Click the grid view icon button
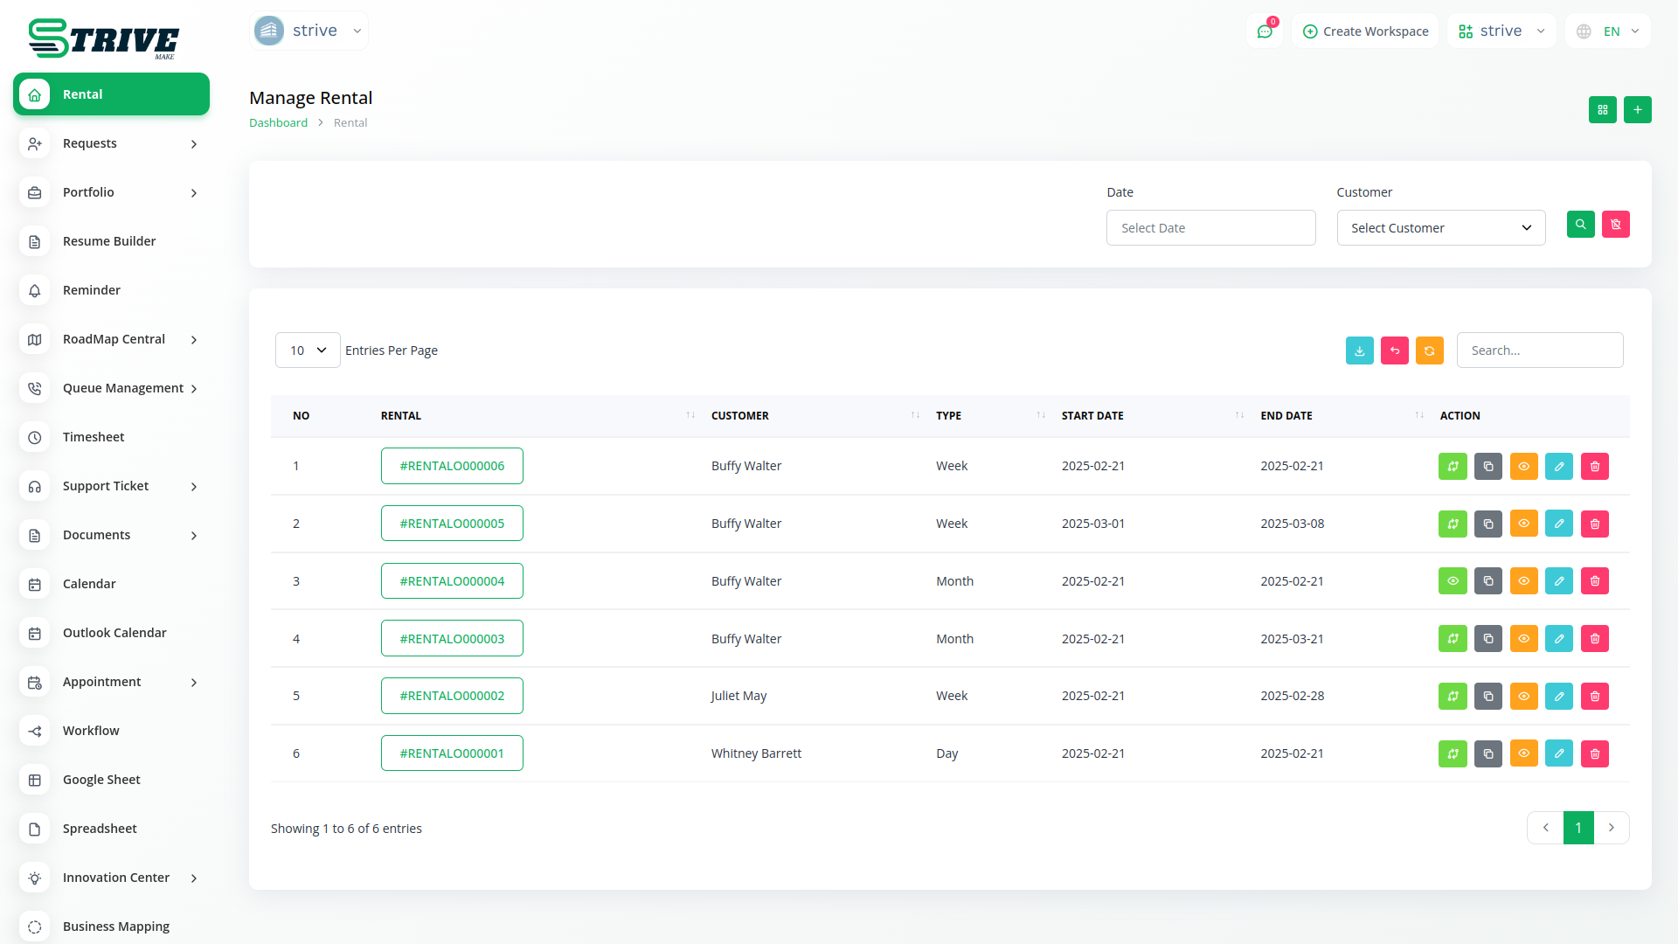Screen dimensions: 1678x944 tap(1602, 110)
